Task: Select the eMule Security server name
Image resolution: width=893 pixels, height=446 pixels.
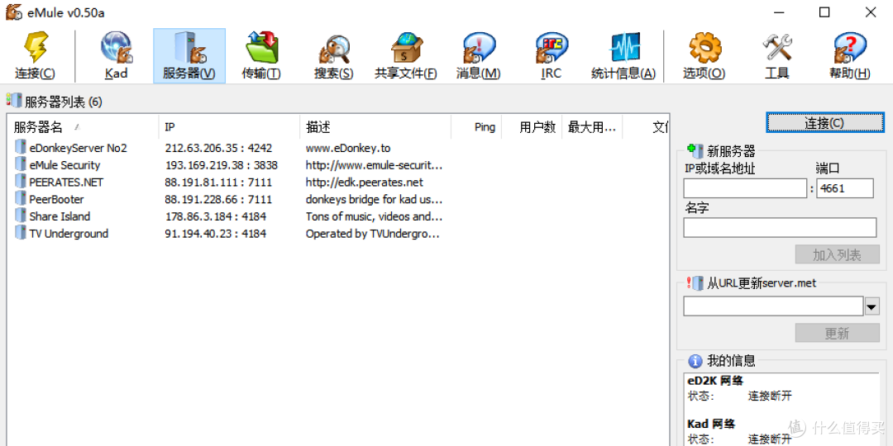Action: click(x=64, y=165)
